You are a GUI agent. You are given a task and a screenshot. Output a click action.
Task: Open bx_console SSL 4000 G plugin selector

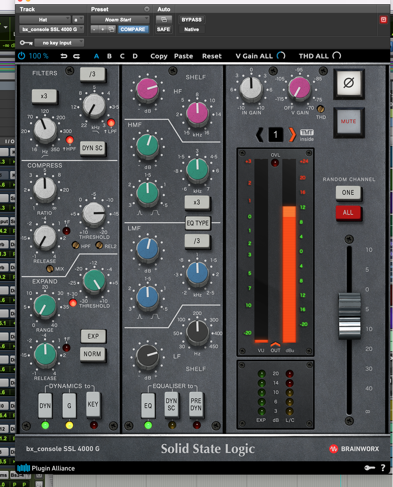point(51,29)
